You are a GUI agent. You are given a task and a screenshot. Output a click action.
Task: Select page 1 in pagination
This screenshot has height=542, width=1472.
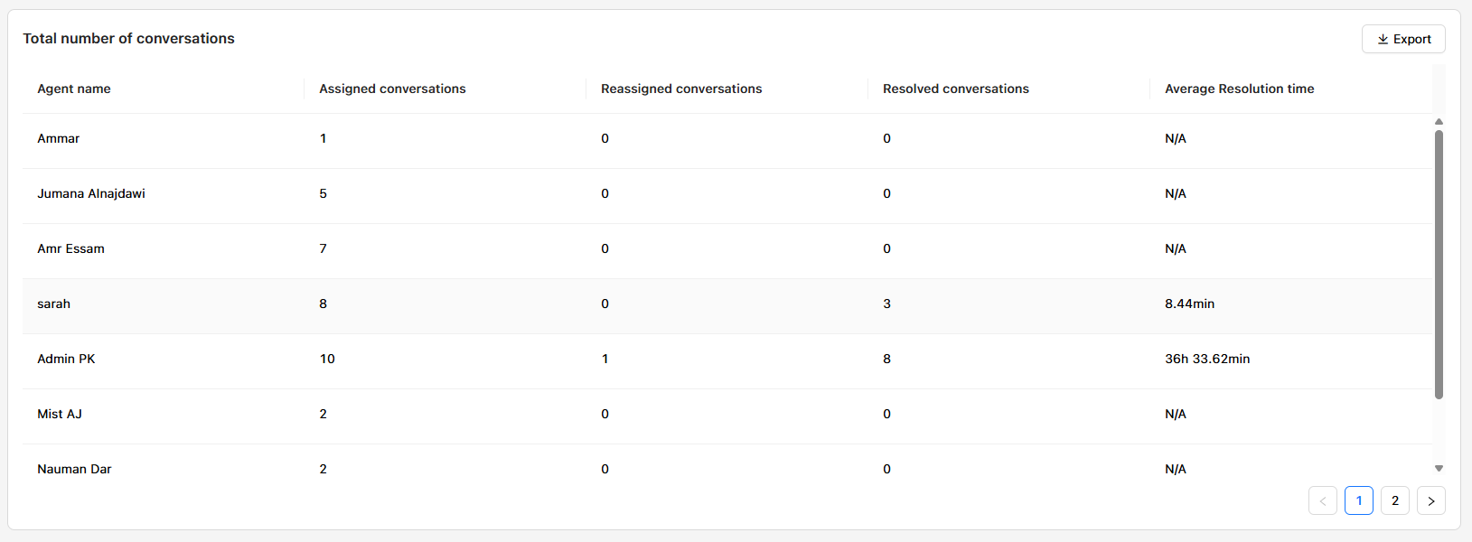(x=1359, y=500)
